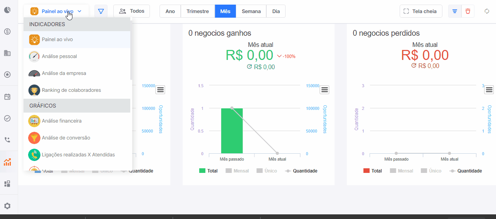Click the red trash delete filters icon

[468, 11]
